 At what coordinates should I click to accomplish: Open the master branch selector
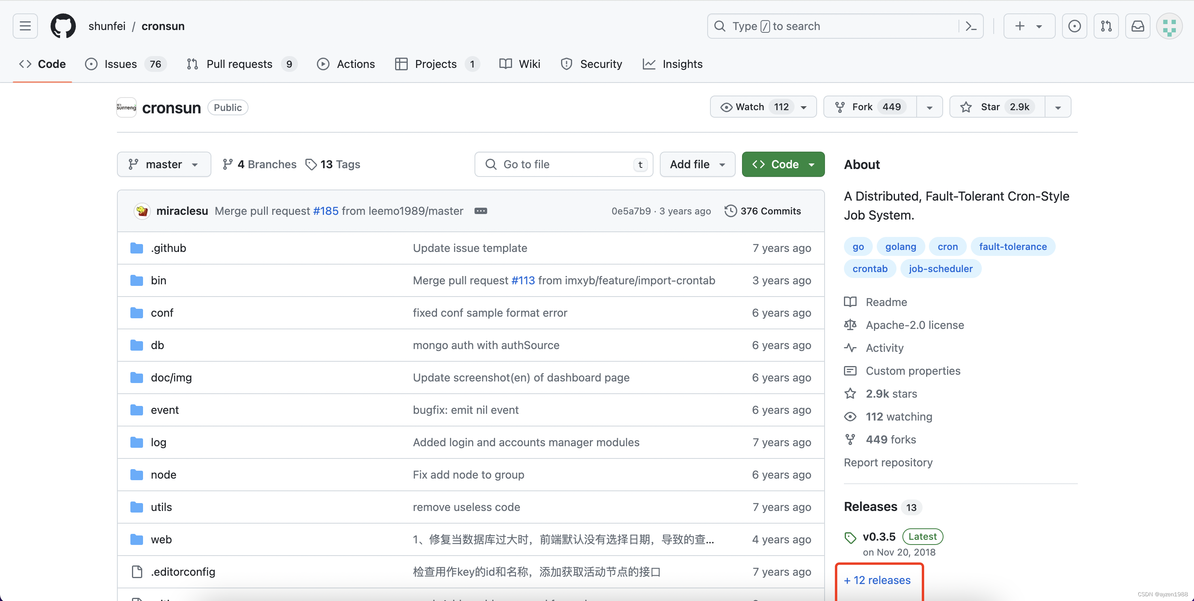coord(164,164)
